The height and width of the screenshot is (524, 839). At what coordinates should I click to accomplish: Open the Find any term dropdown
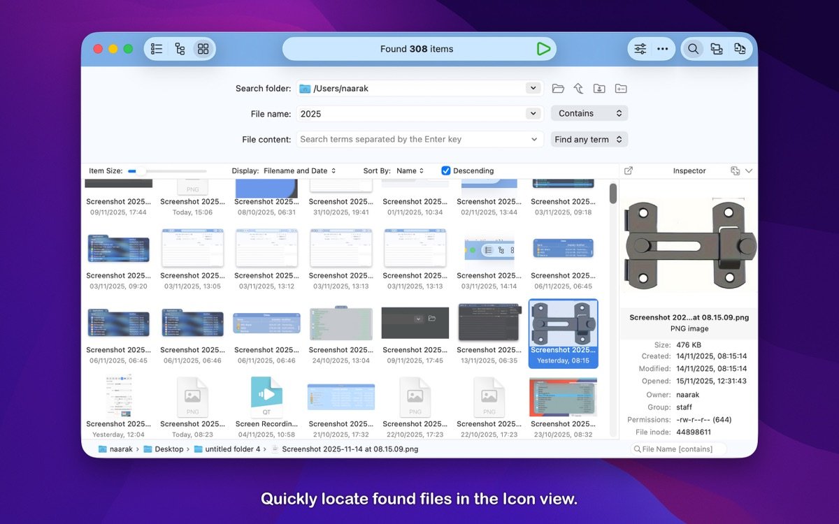pos(589,140)
